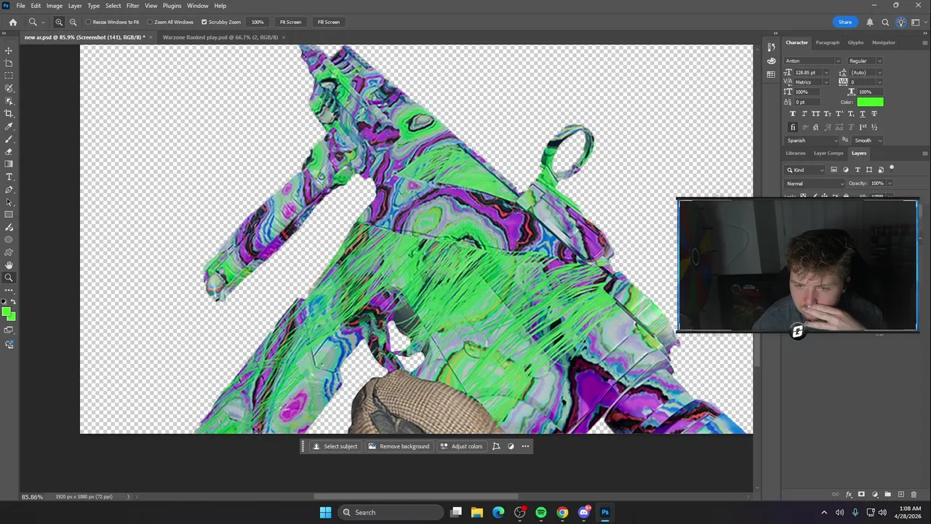Image resolution: width=931 pixels, height=524 pixels.
Task: Click the Remove background button
Action: (x=399, y=446)
